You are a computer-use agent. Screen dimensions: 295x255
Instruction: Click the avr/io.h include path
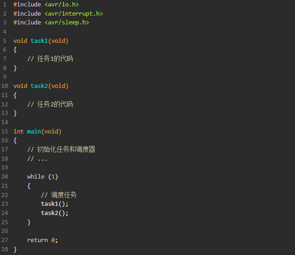(61, 5)
